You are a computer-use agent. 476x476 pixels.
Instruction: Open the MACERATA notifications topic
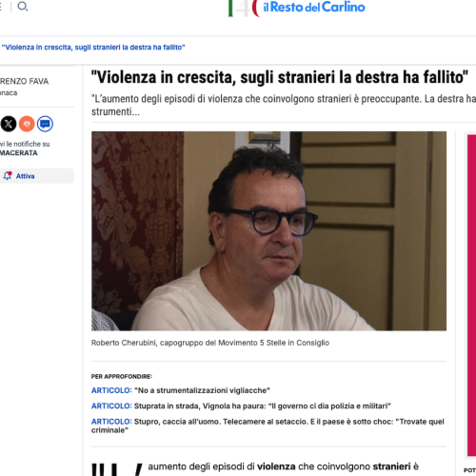pos(19,153)
